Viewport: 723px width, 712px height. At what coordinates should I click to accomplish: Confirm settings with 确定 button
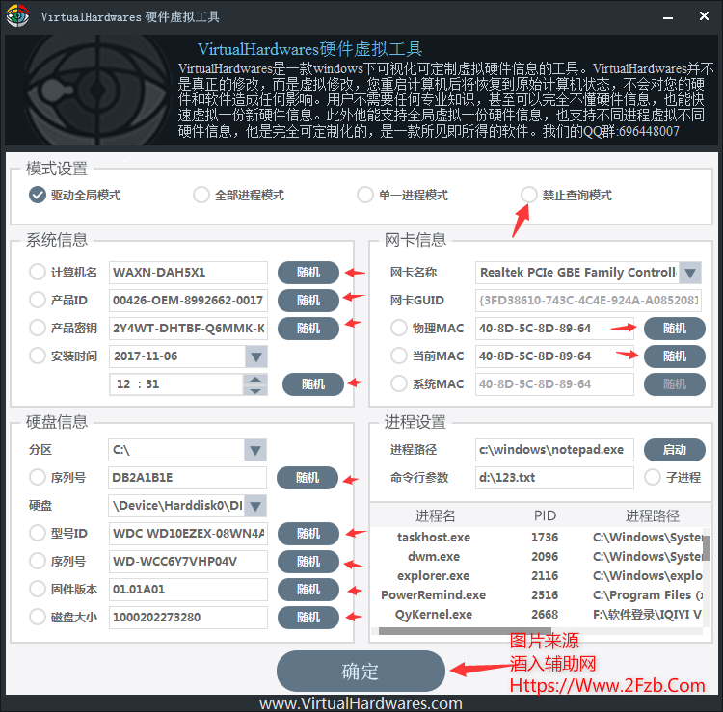click(361, 671)
